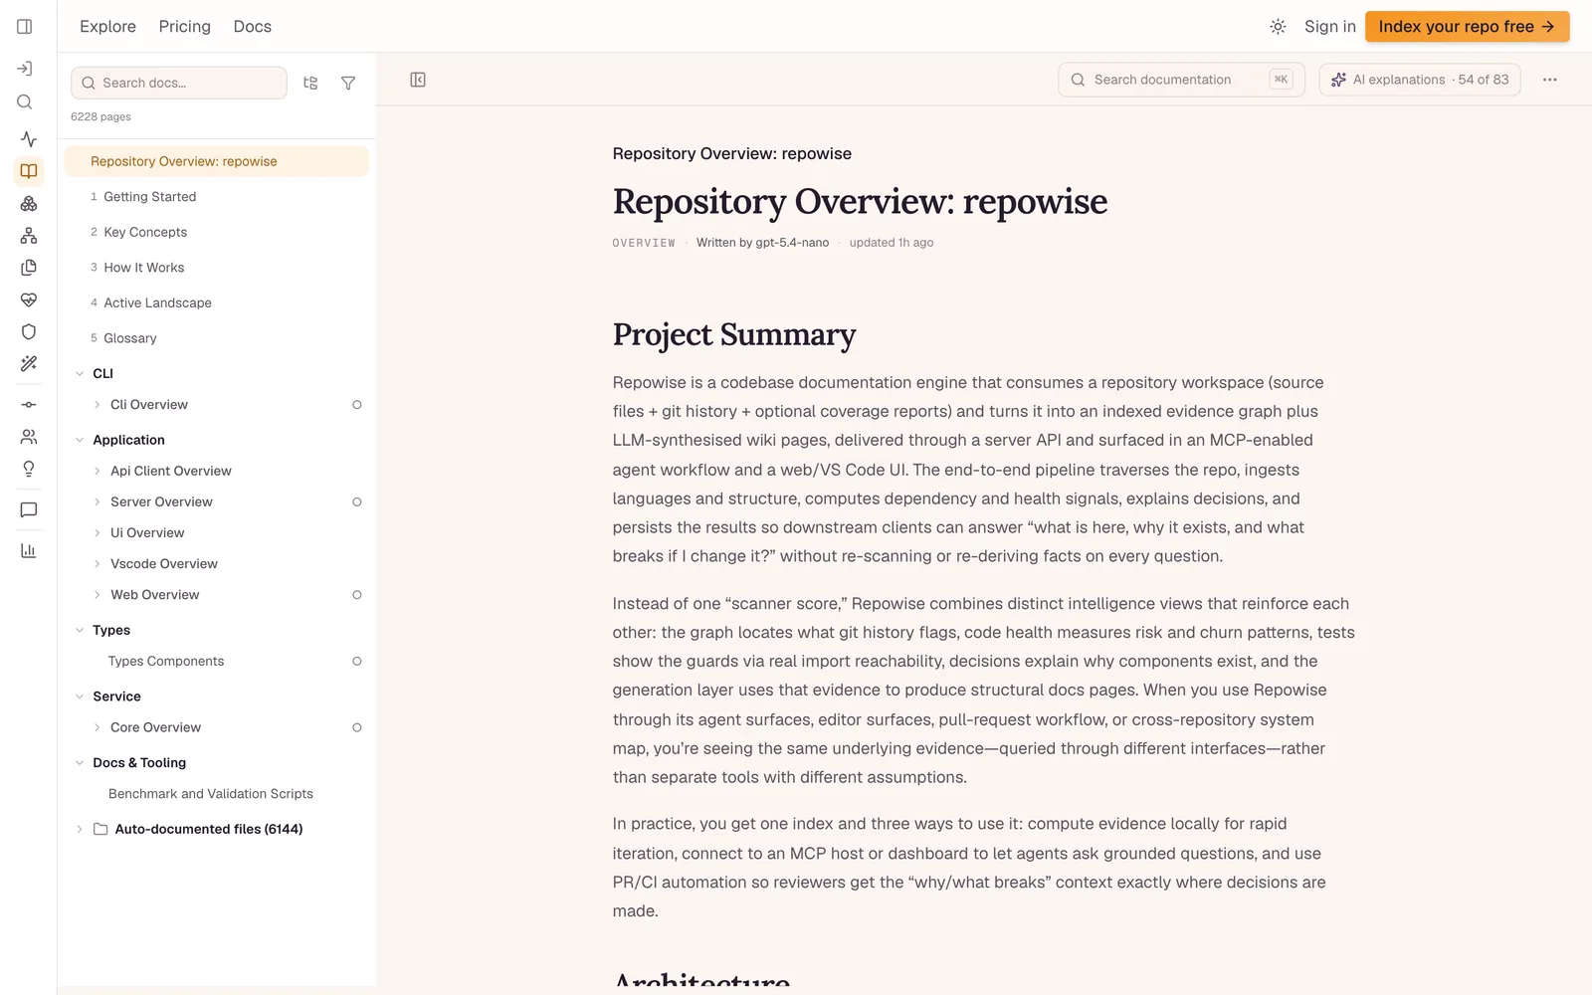
Task: Focus the Search docs input field
Action: click(x=179, y=84)
